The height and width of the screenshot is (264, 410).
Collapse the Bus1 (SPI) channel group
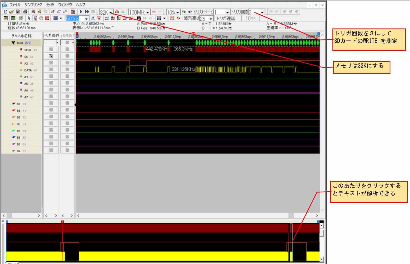click(x=13, y=43)
